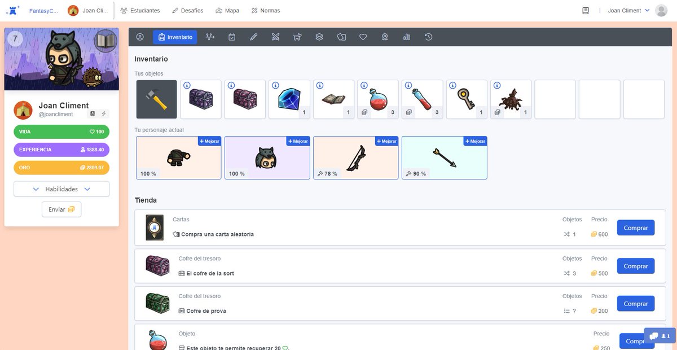Click Mejorar on the bow card
The image size is (677, 350).
386,141
